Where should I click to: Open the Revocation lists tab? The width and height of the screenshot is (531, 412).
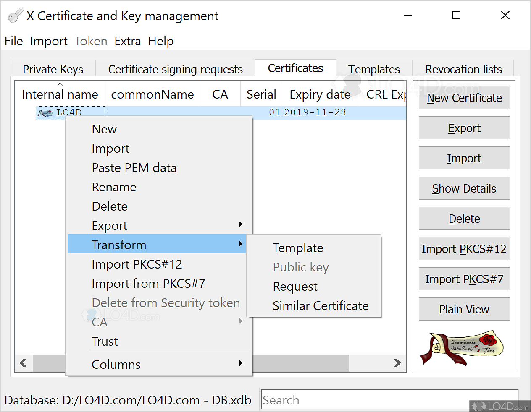(x=463, y=69)
